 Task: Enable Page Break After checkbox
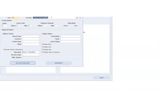point(74,26)
